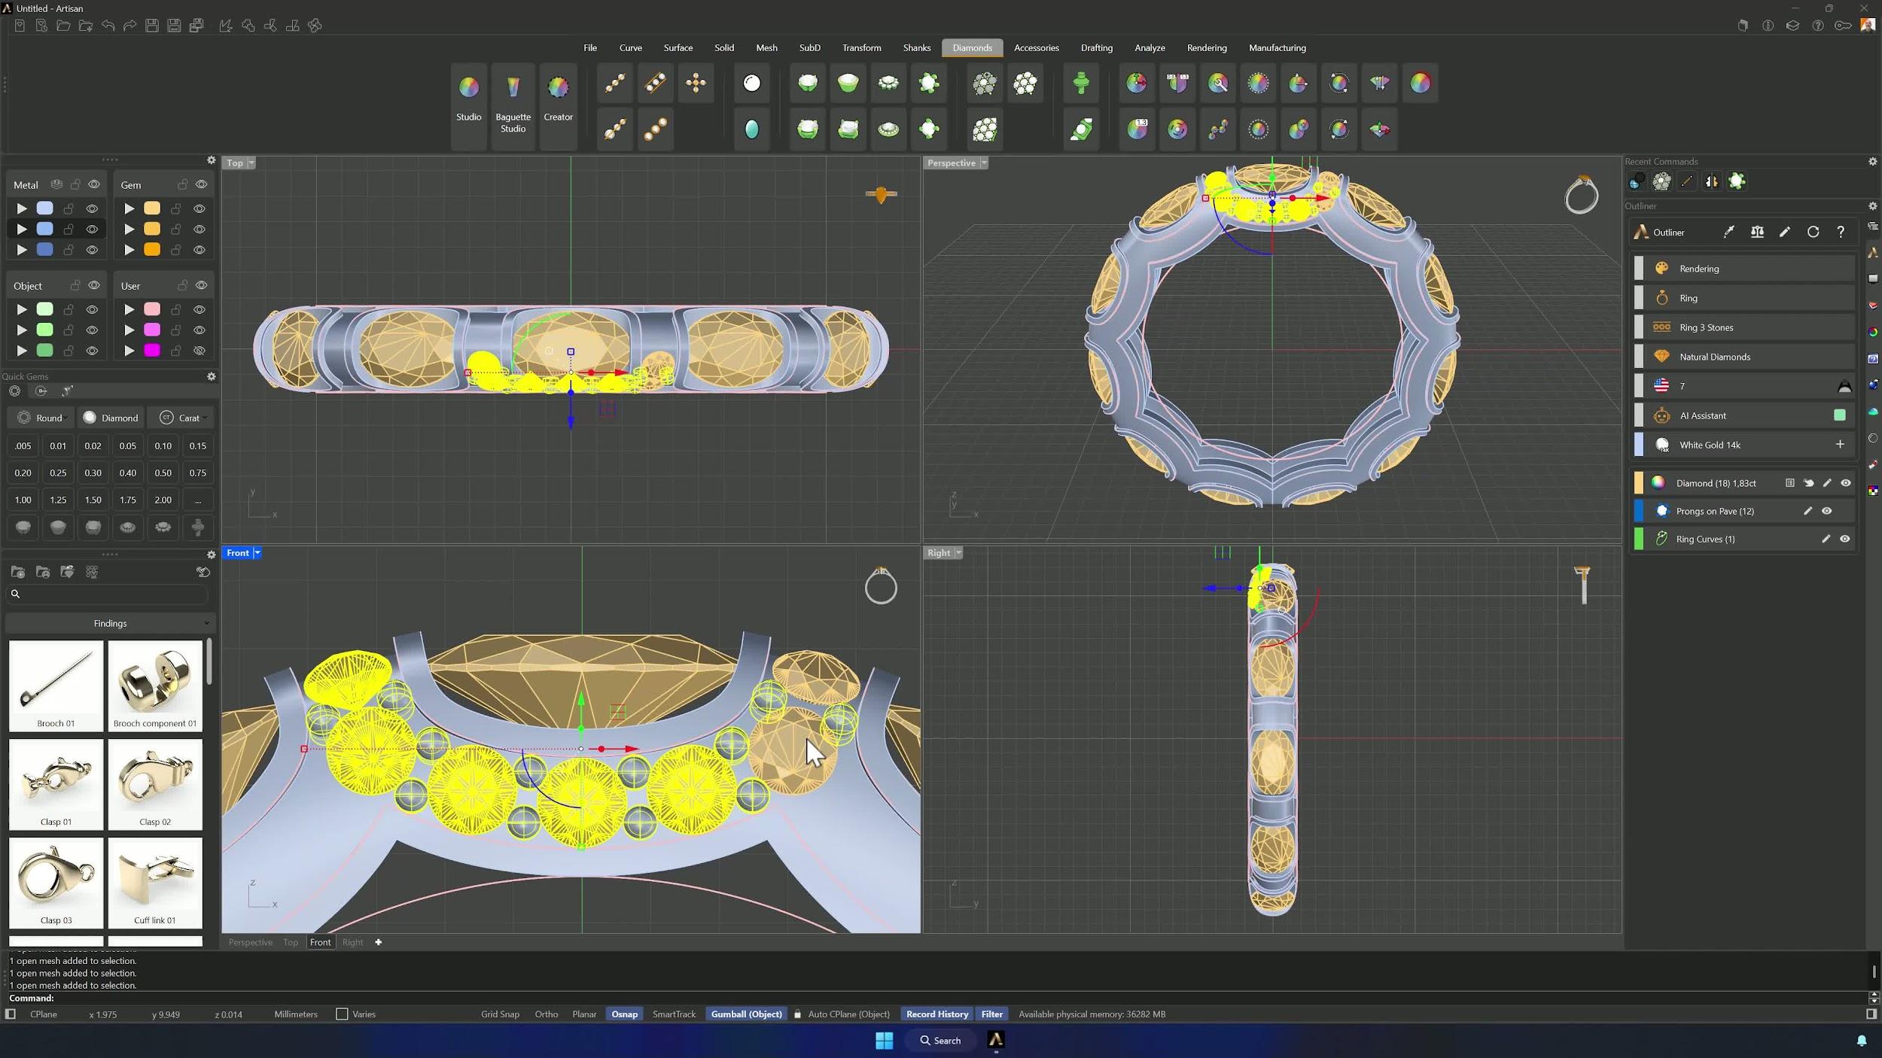This screenshot has width=1882, height=1058.
Task: Click the Record History status button
Action: [x=936, y=1014]
